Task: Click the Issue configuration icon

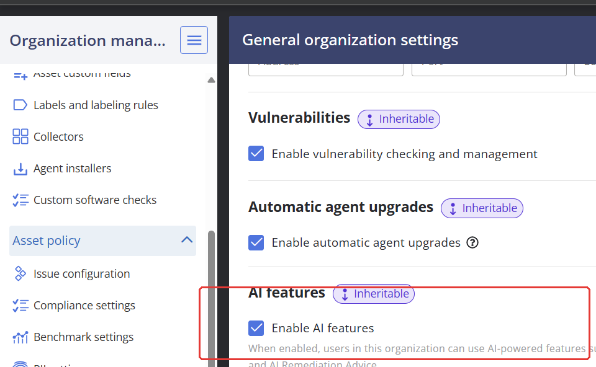Action: pos(20,273)
